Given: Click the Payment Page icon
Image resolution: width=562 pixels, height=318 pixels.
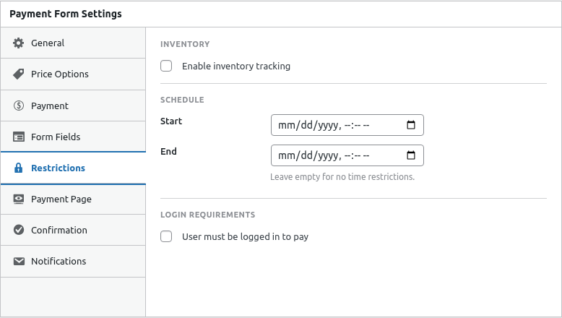Looking at the screenshot, I should 19,199.
